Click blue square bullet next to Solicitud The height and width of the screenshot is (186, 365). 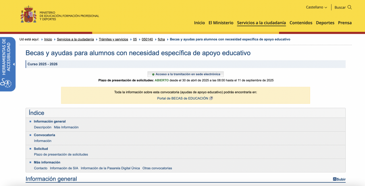(x=31, y=149)
